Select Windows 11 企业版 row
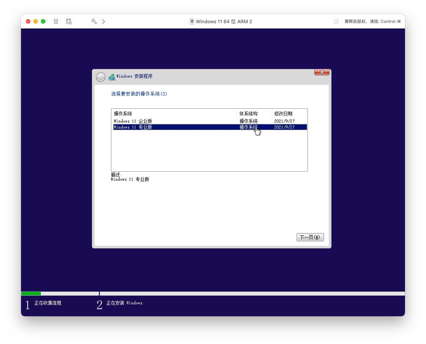The image size is (426, 344). point(210,121)
